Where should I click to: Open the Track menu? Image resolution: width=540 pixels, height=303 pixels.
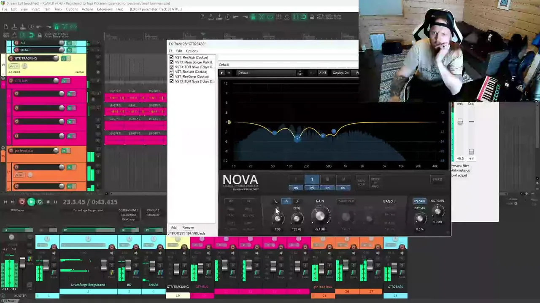[x=58, y=9]
